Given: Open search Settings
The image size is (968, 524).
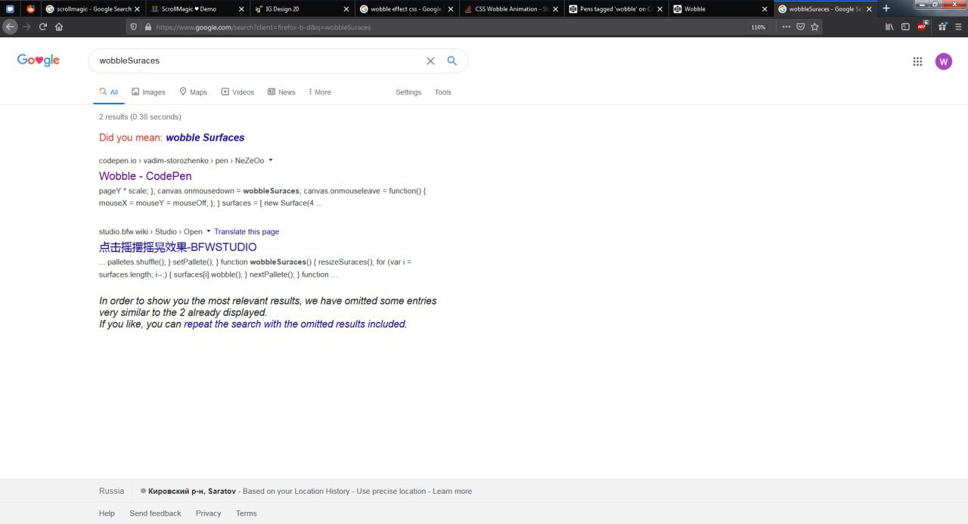Looking at the screenshot, I should [x=408, y=92].
